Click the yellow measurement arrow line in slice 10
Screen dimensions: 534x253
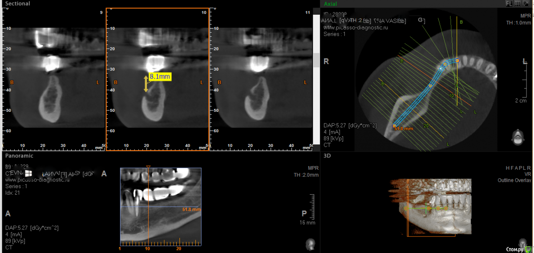[x=146, y=84]
